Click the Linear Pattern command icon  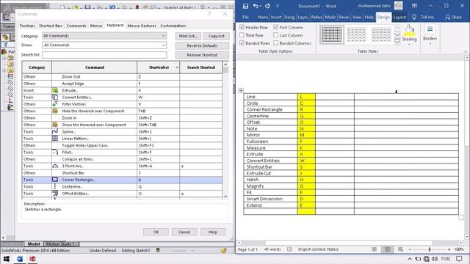click(55, 139)
